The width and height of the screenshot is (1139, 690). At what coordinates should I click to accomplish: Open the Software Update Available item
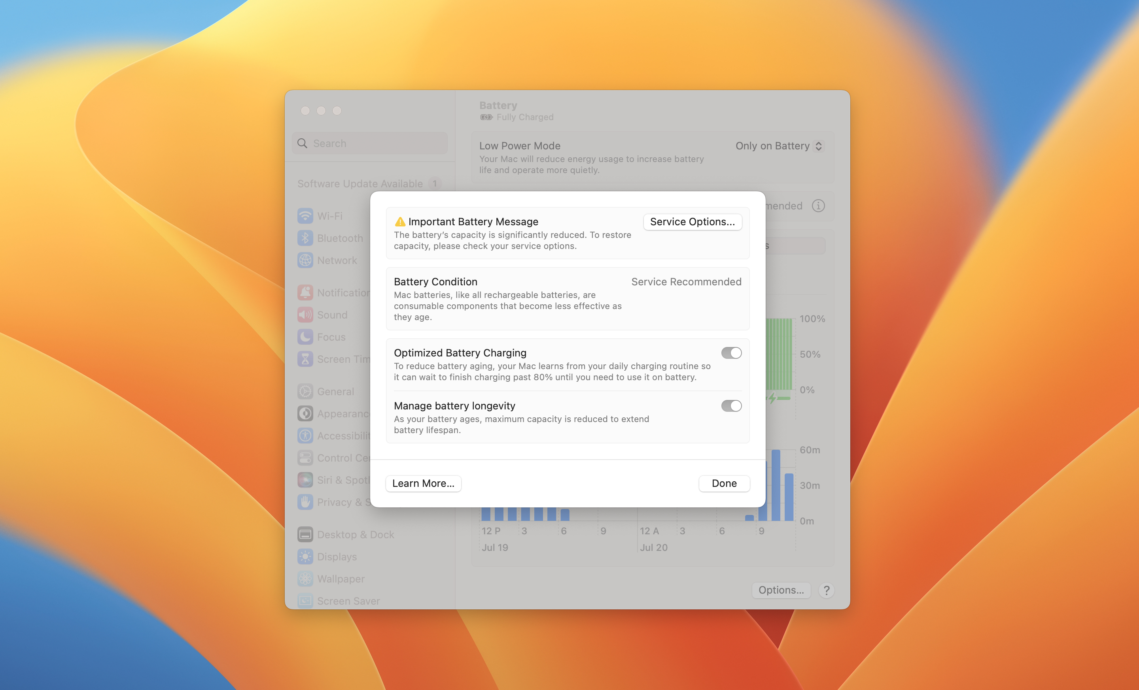[x=360, y=183]
